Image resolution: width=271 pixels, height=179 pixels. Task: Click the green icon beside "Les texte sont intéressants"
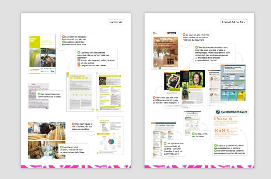tap(79, 52)
